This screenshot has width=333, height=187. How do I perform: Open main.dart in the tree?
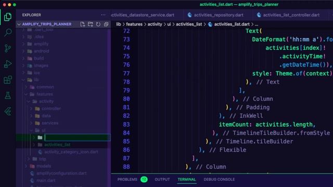pos(46,180)
